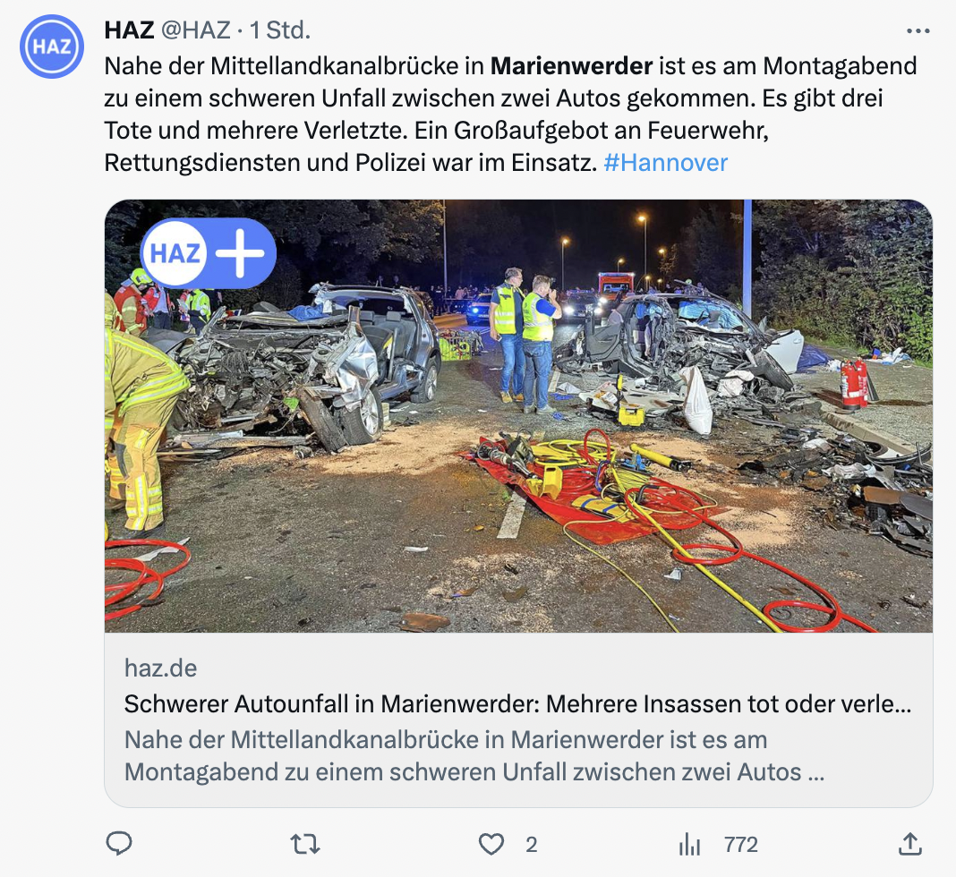Click the HAZ display name

tap(129, 30)
